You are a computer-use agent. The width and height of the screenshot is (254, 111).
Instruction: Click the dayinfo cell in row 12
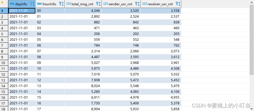coord(22,74)
